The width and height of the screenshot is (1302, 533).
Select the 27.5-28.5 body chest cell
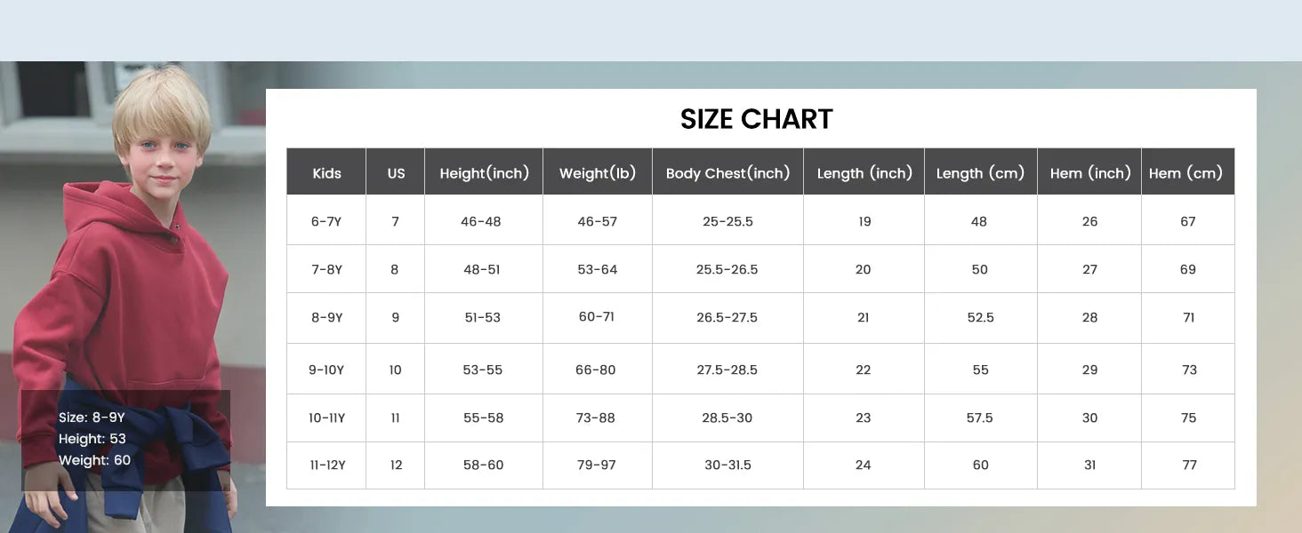727,370
